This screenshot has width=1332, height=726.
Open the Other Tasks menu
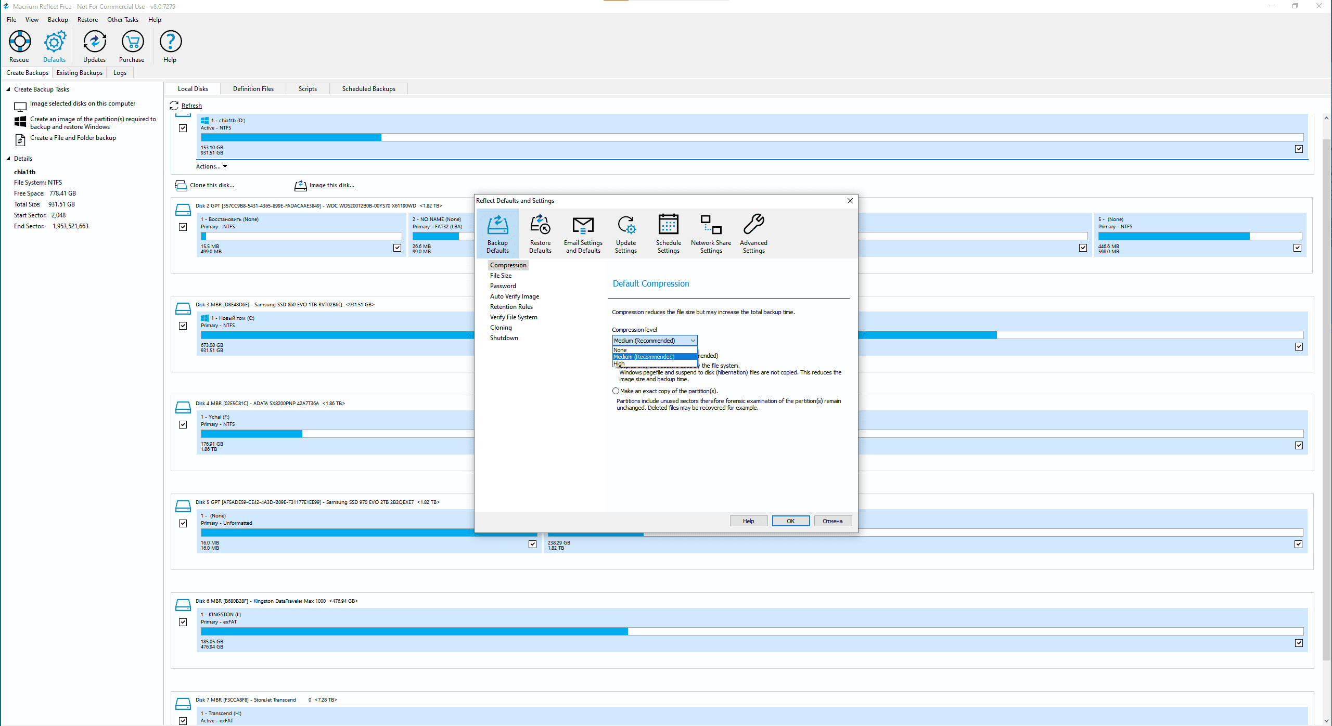click(x=123, y=20)
